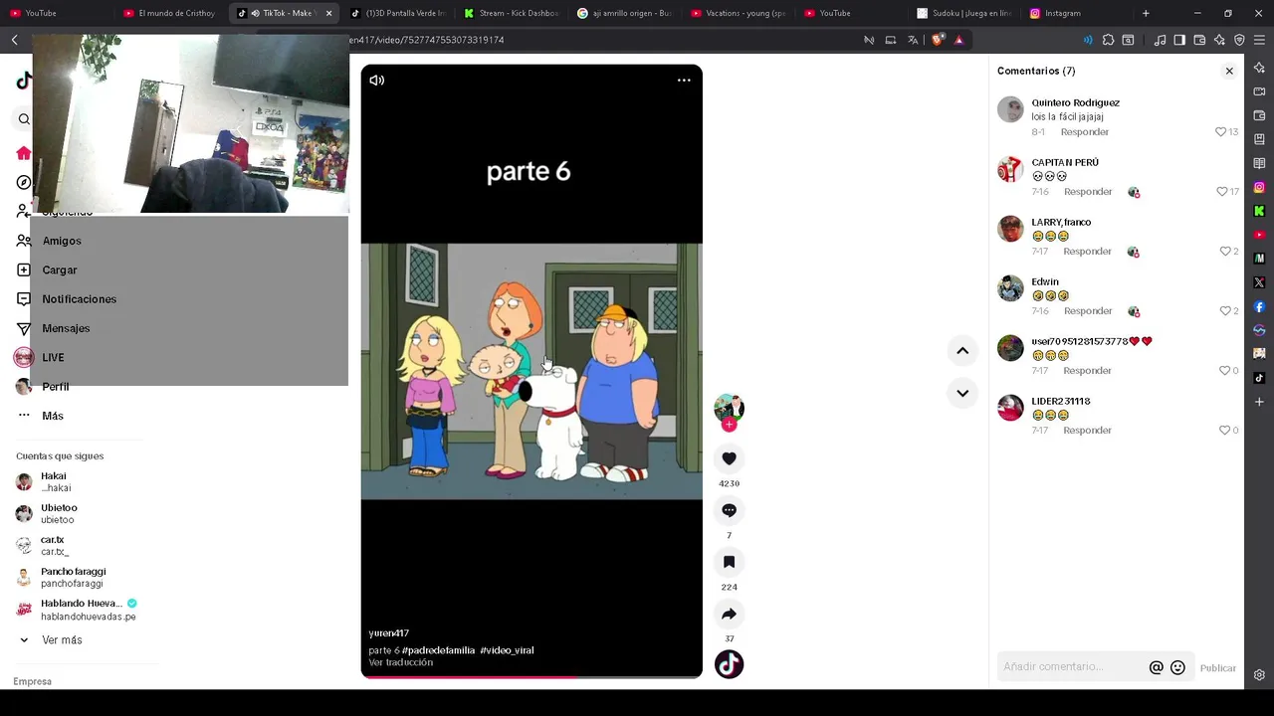
Task: Reply to Edwin's comment
Action: click(1087, 310)
